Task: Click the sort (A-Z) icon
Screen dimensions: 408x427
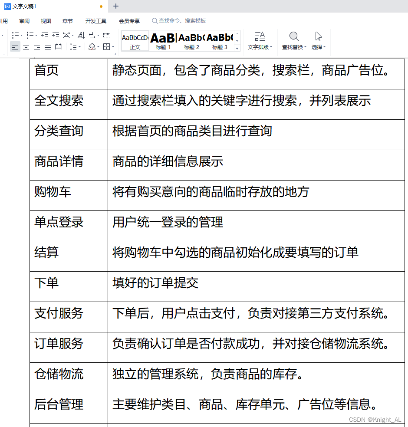Action: pos(81,36)
